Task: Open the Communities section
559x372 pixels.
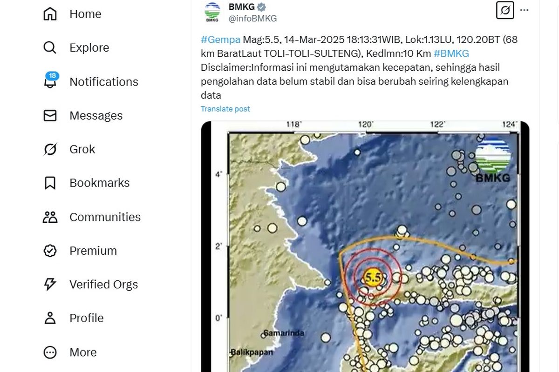Action: [105, 217]
